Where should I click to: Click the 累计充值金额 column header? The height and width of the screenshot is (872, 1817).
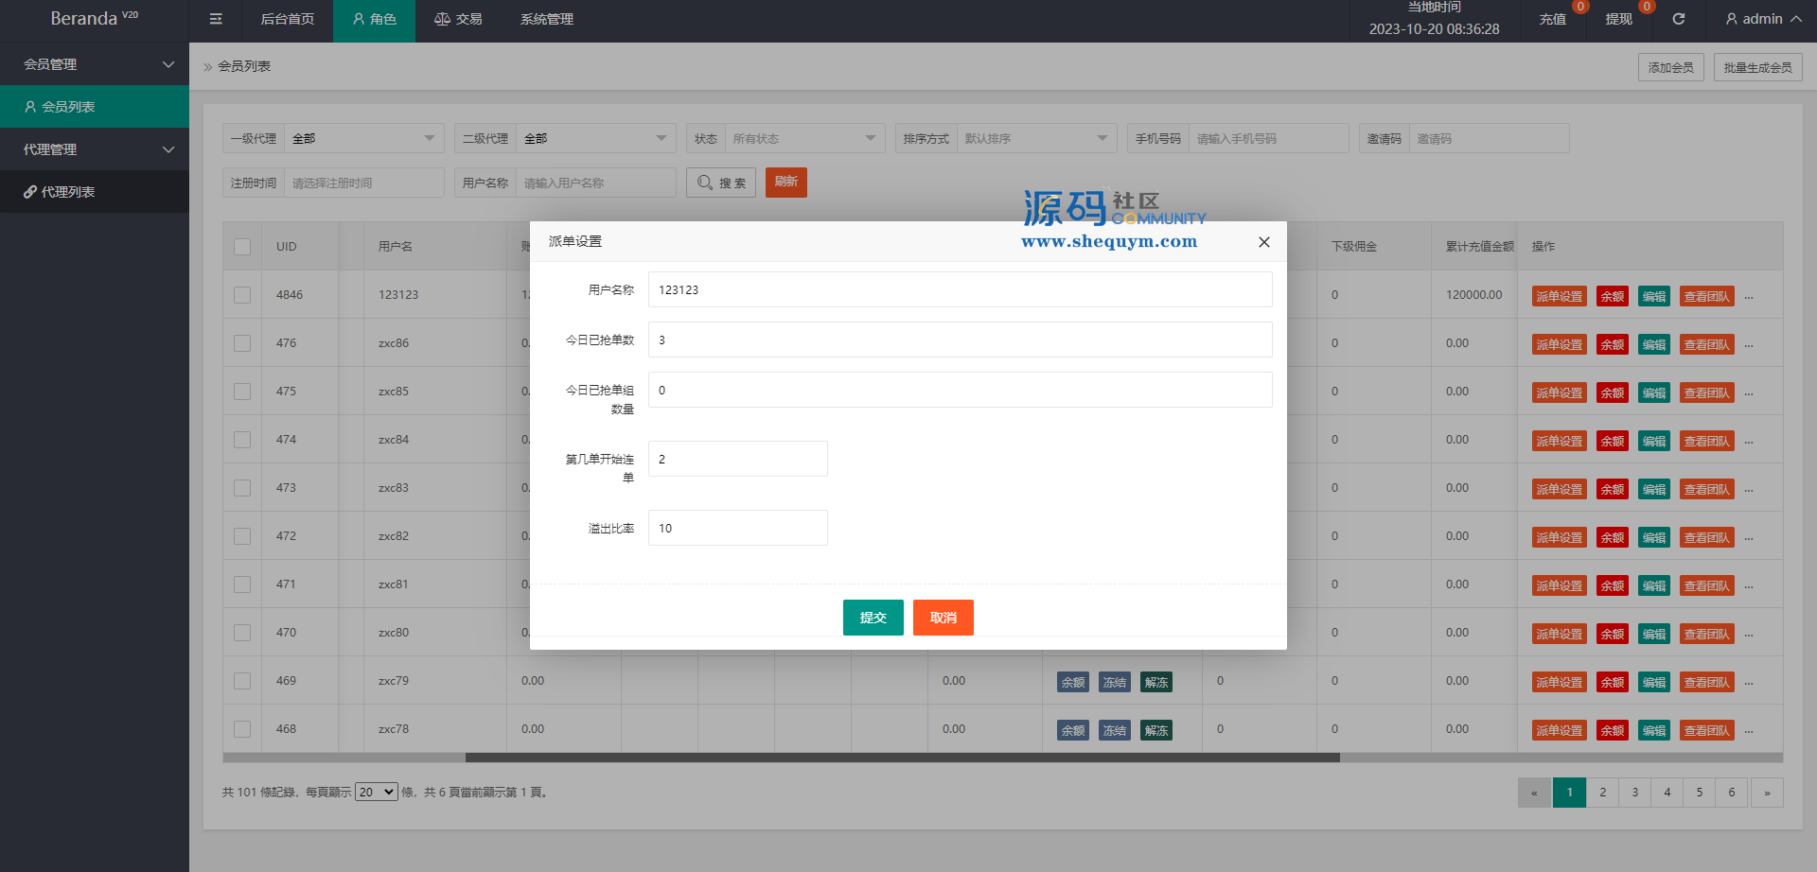1479,247
